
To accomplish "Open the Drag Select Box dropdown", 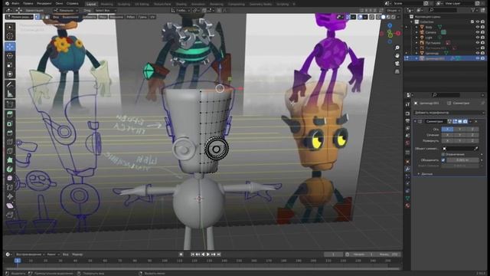I will point(105,10).
